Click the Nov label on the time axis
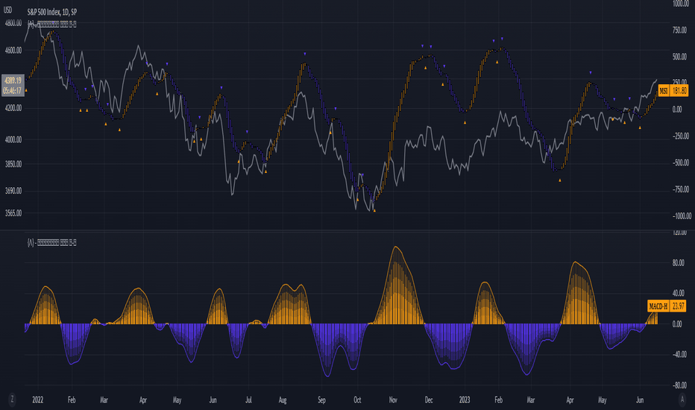695x410 pixels. point(393,400)
